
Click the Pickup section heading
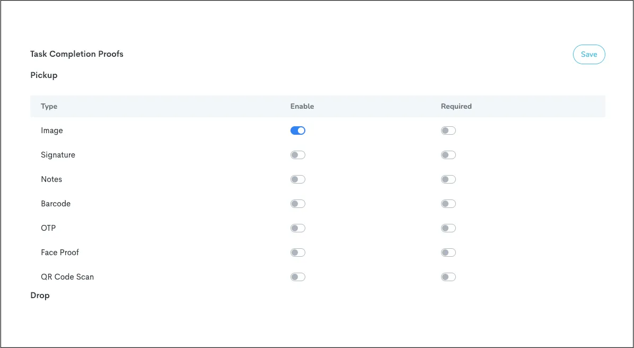point(43,75)
